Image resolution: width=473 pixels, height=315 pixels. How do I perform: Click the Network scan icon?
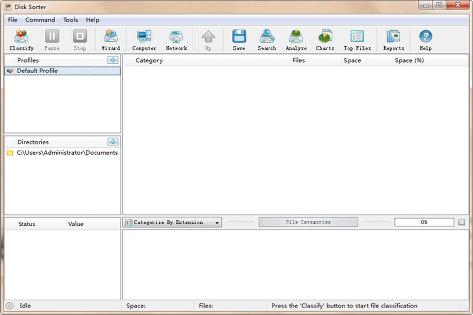[x=176, y=39]
